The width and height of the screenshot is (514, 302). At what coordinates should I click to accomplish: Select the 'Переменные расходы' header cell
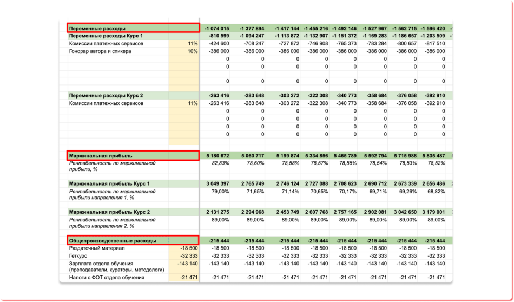pyautogui.click(x=97, y=28)
